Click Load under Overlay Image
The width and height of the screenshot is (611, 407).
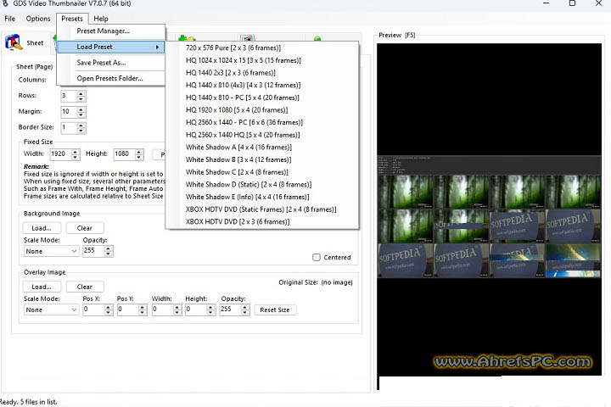click(x=42, y=287)
